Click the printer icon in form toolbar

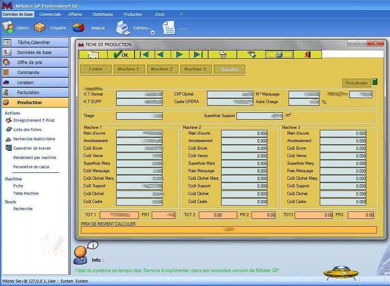pos(279,54)
